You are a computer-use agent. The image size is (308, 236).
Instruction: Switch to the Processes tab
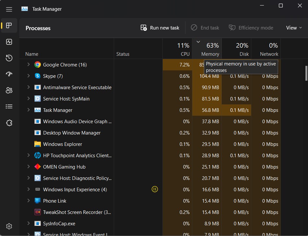(x=9, y=25)
